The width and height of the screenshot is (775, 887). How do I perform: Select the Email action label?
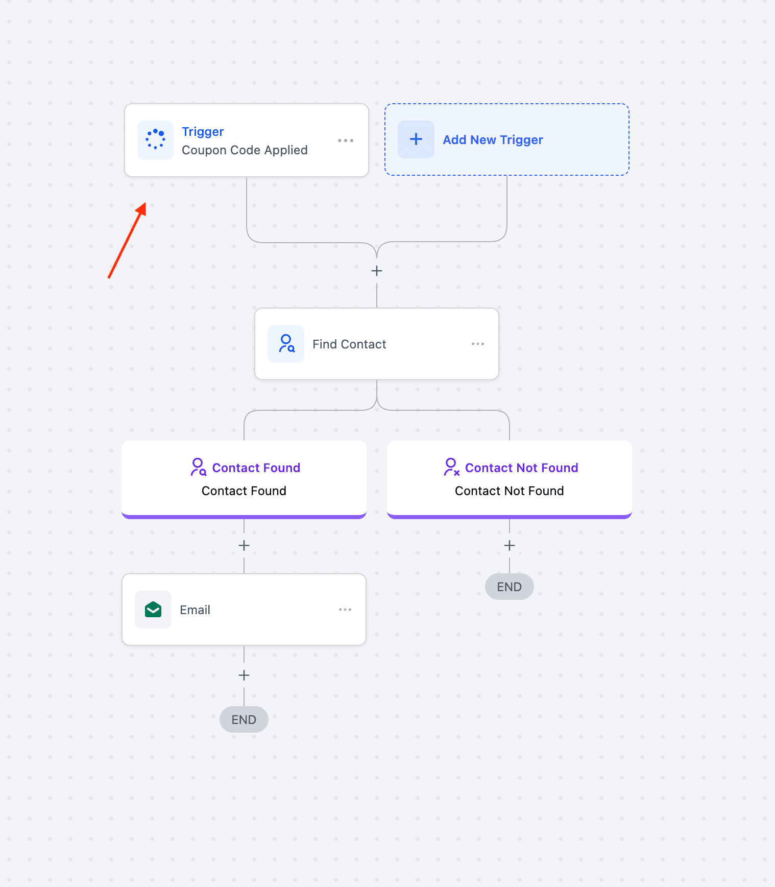[195, 610]
